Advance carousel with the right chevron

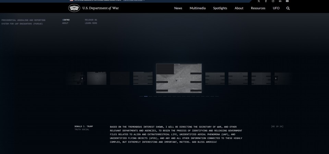point(276,78)
